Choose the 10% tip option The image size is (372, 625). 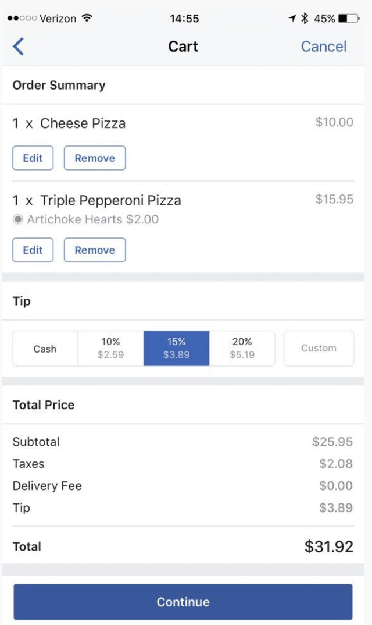point(110,348)
